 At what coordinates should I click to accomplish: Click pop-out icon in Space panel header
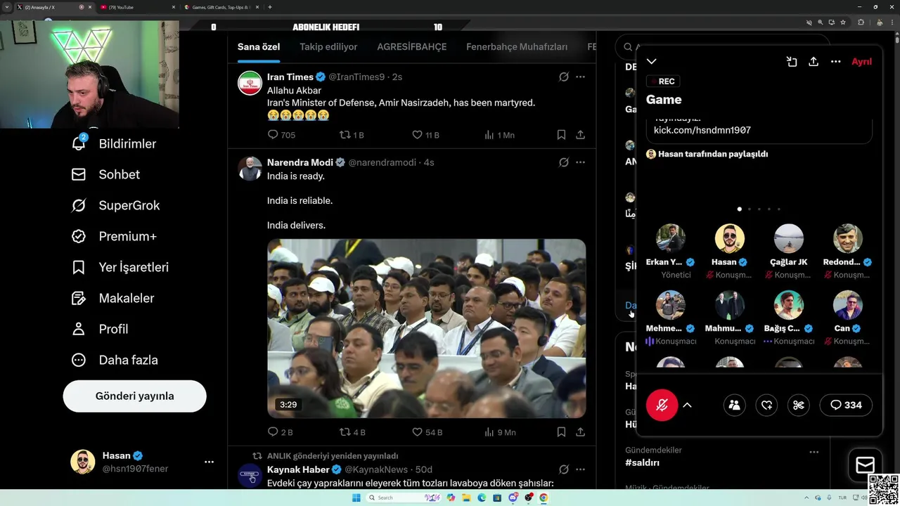click(x=792, y=61)
